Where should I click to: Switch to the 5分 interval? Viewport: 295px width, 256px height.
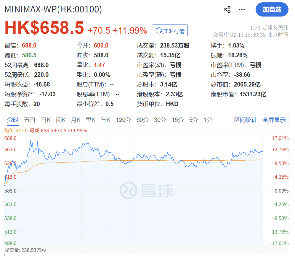tap(193, 120)
